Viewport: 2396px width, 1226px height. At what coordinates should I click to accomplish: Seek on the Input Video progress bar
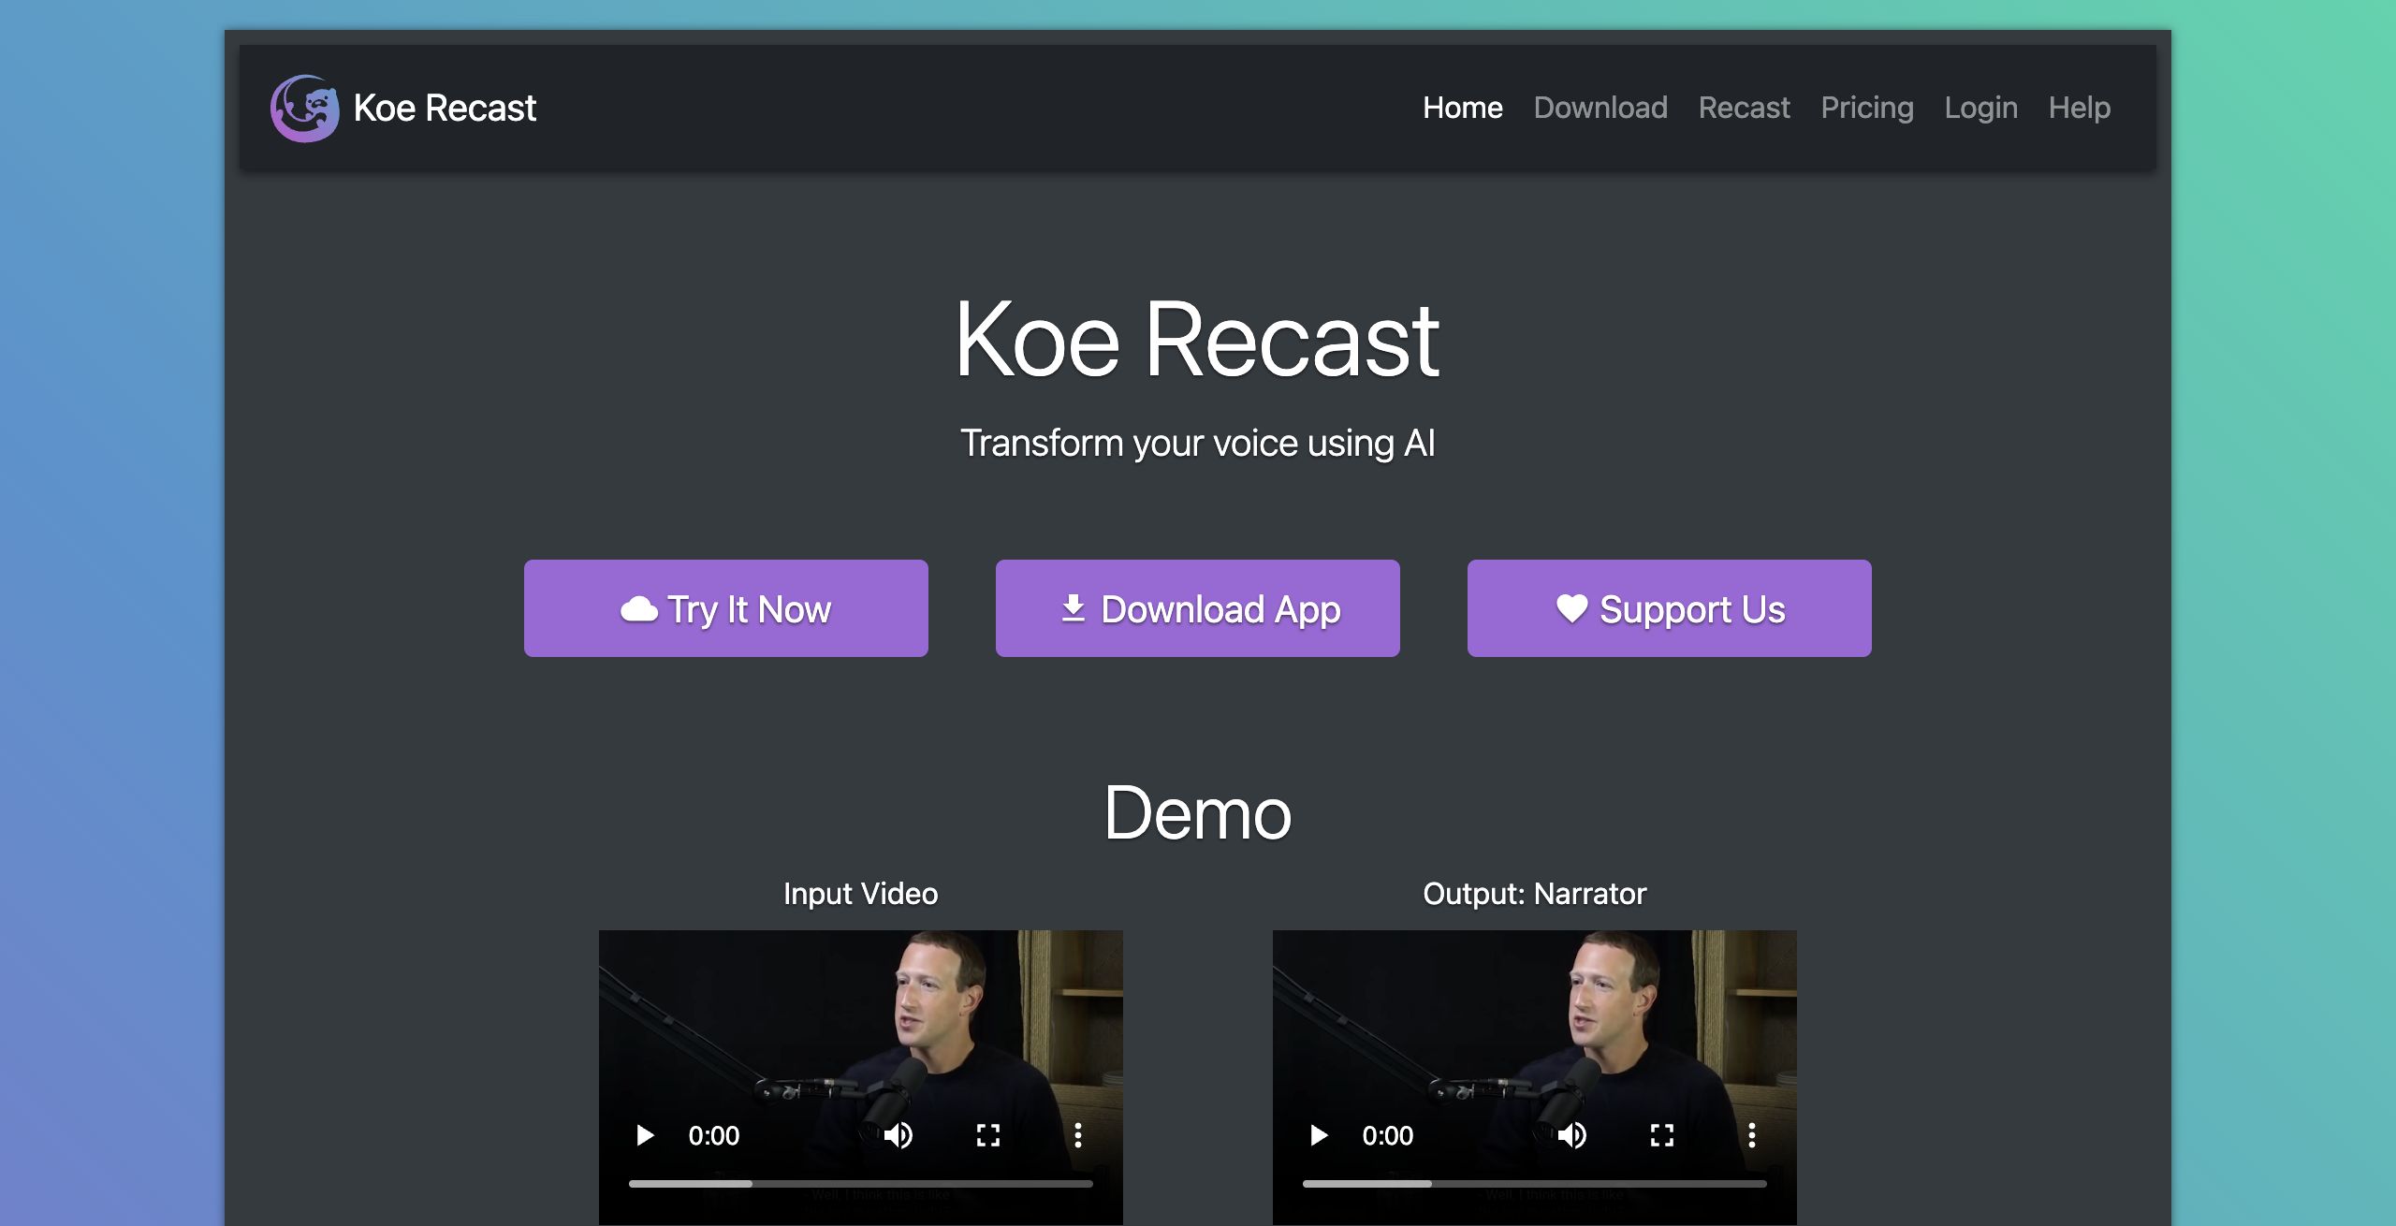click(861, 1184)
